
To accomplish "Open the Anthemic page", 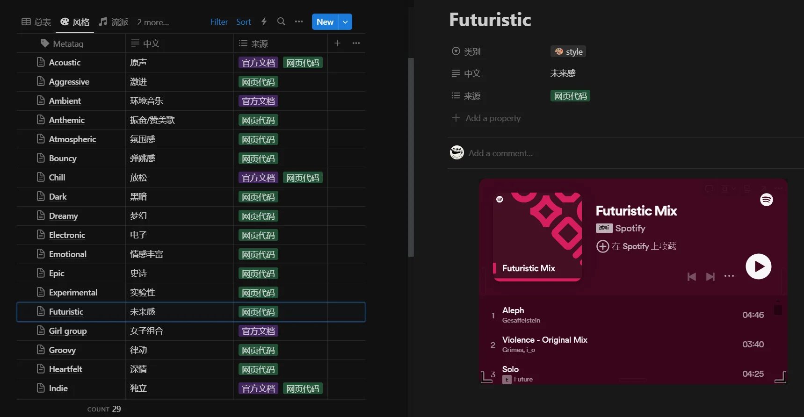I will pyautogui.click(x=67, y=120).
